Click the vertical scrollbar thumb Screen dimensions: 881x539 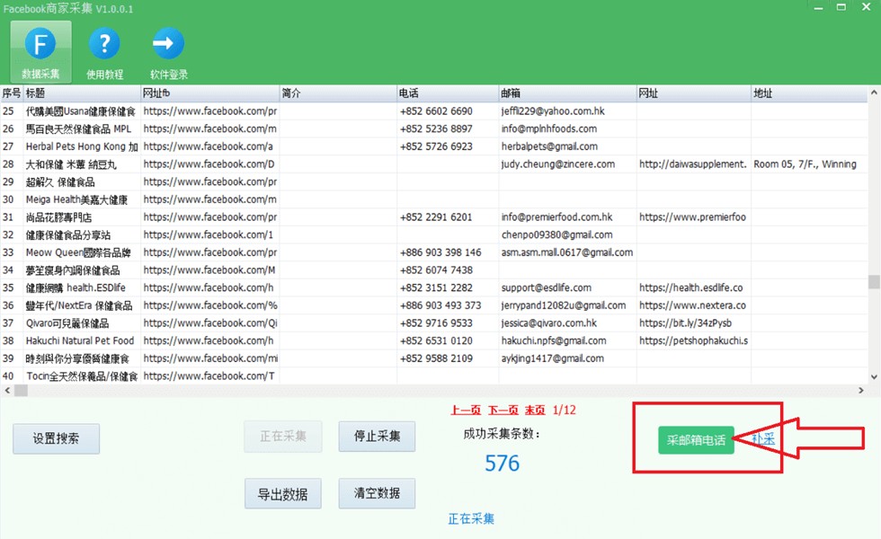coord(874,281)
